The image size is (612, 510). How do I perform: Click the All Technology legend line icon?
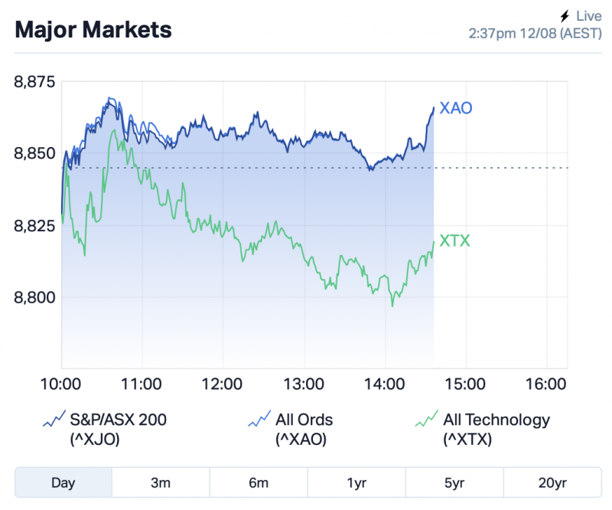pos(427,420)
